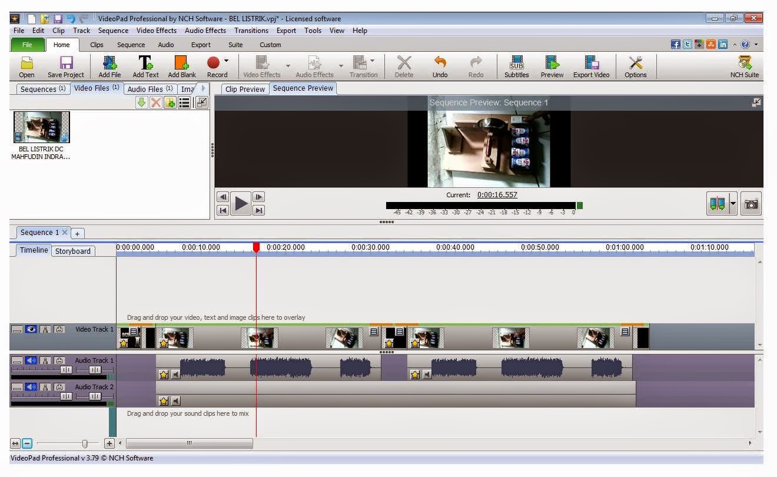Switch media bin to list view icon
The height and width of the screenshot is (477, 777).
(184, 102)
